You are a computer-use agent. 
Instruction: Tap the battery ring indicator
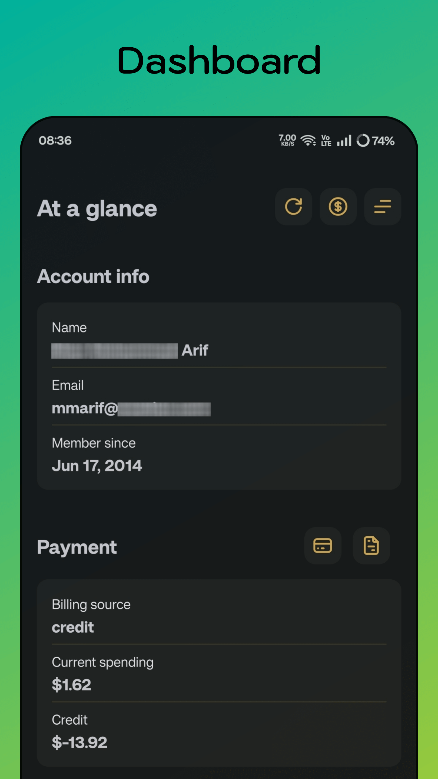click(x=363, y=141)
